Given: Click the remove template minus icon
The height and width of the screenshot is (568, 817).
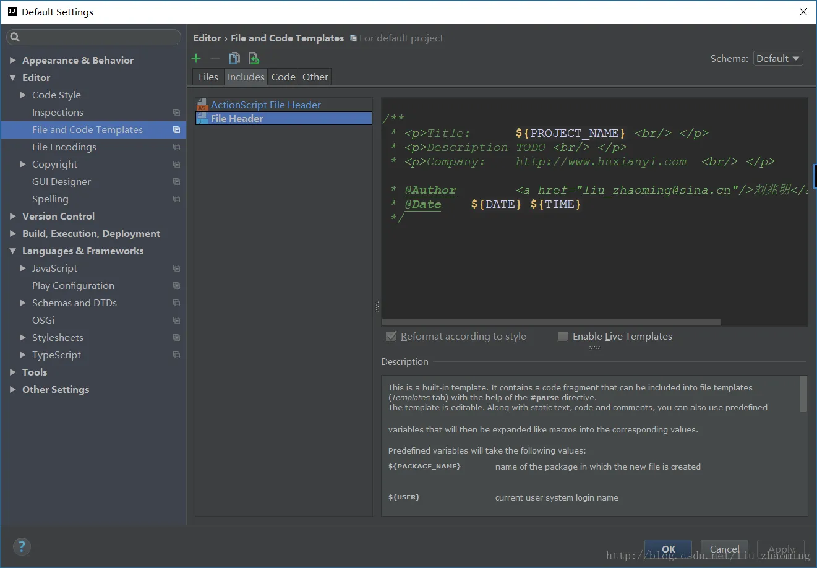Looking at the screenshot, I should [215, 58].
